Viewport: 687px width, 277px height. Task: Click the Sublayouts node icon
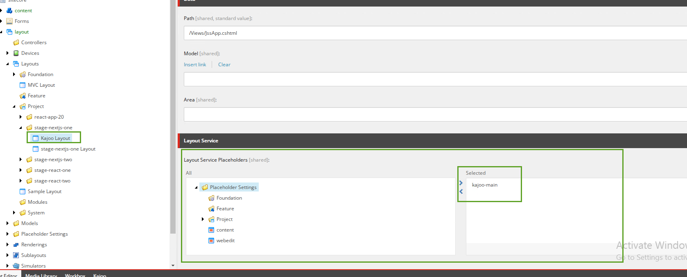(x=16, y=255)
